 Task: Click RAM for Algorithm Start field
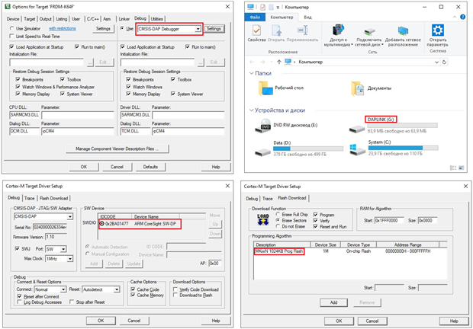(x=389, y=221)
